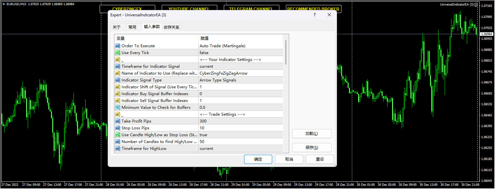Screen dimensions: 495x189
Task: Open the YOUTUBE CHANNEL chart button
Action: click(x=189, y=9)
